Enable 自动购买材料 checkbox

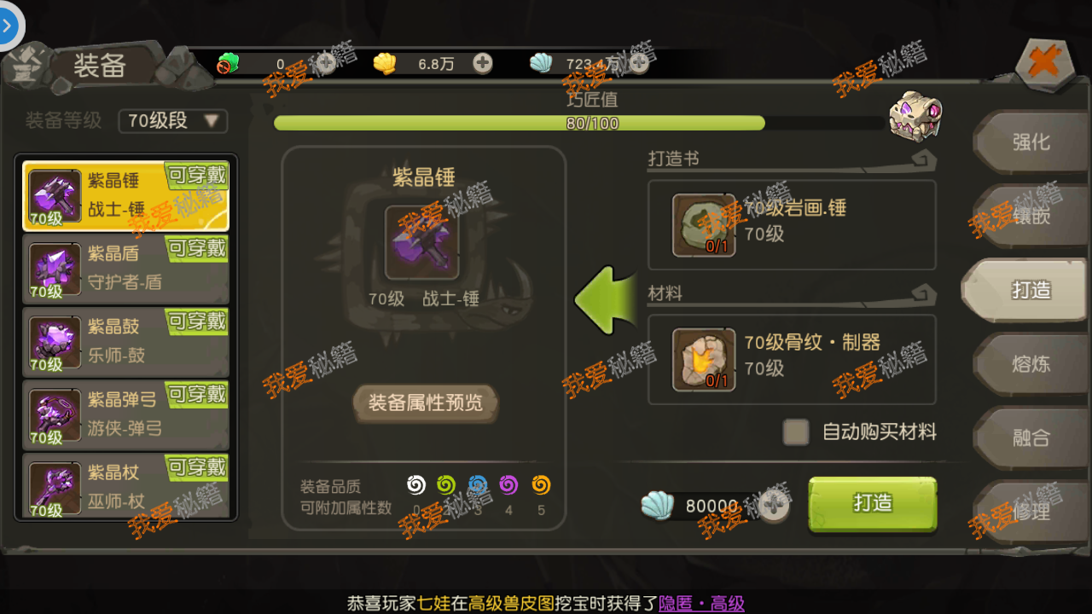pyautogui.click(x=796, y=432)
